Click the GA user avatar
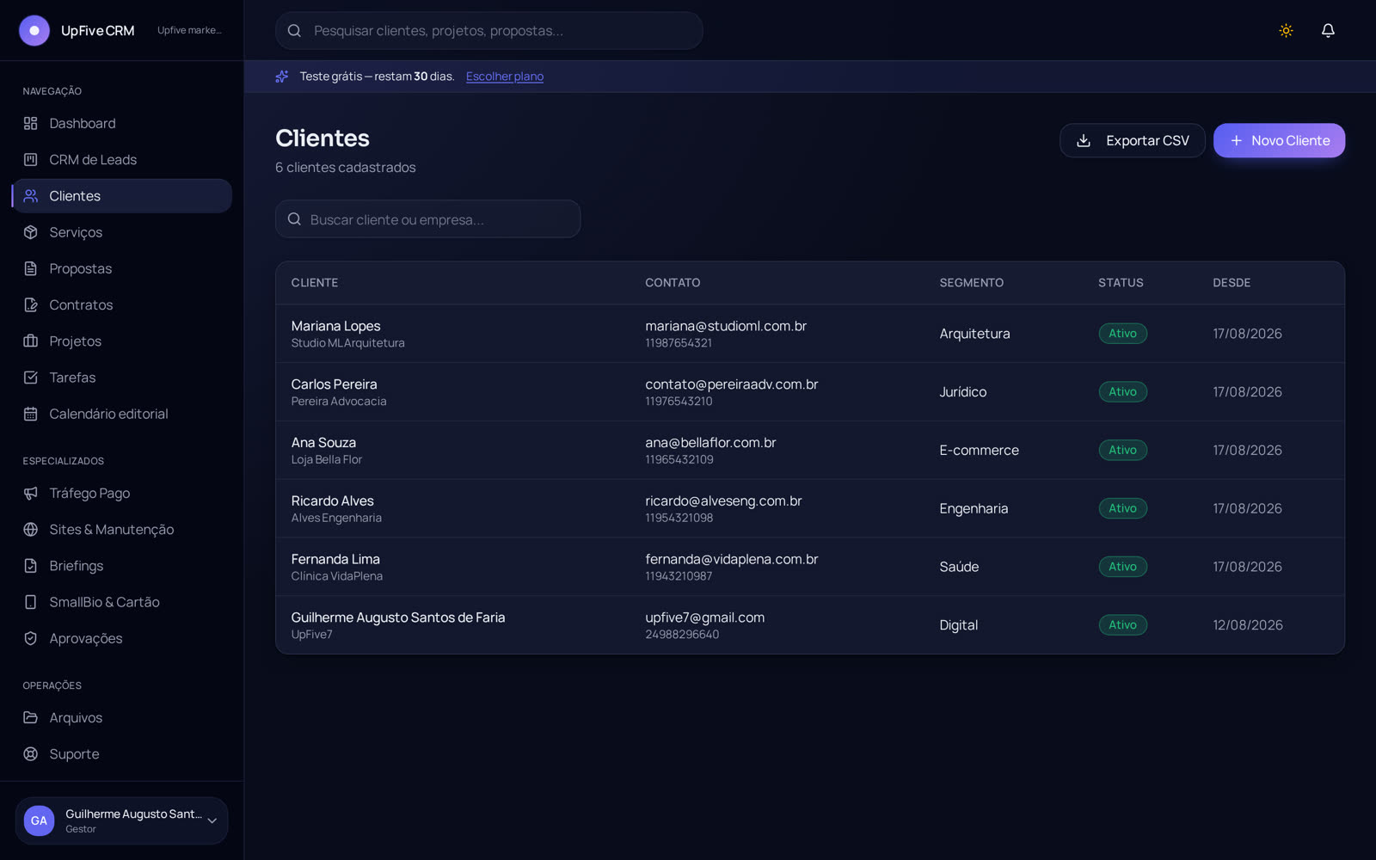1376x860 pixels. (x=40, y=820)
